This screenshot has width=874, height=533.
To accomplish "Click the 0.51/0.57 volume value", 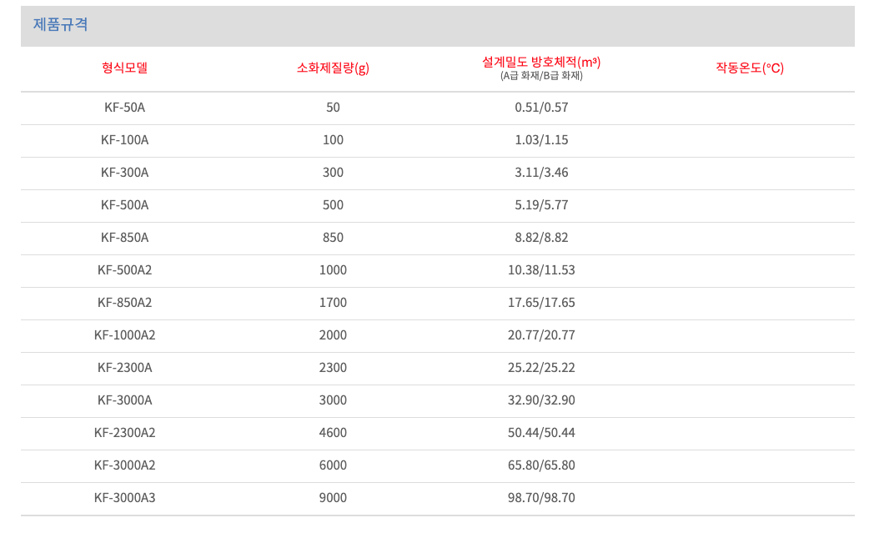I will pyautogui.click(x=541, y=108).
